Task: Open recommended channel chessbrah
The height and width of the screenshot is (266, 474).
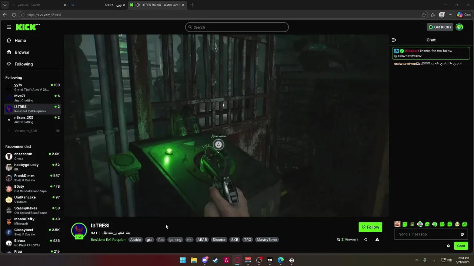Action: point(33,156)
